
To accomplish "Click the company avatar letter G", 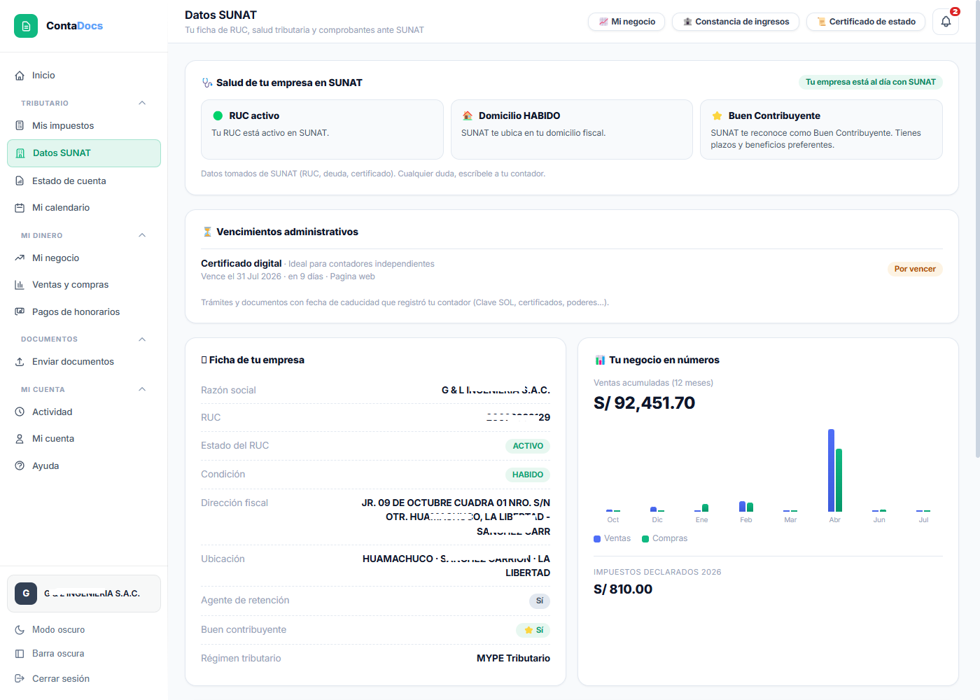I will click(x=26, y=594).
